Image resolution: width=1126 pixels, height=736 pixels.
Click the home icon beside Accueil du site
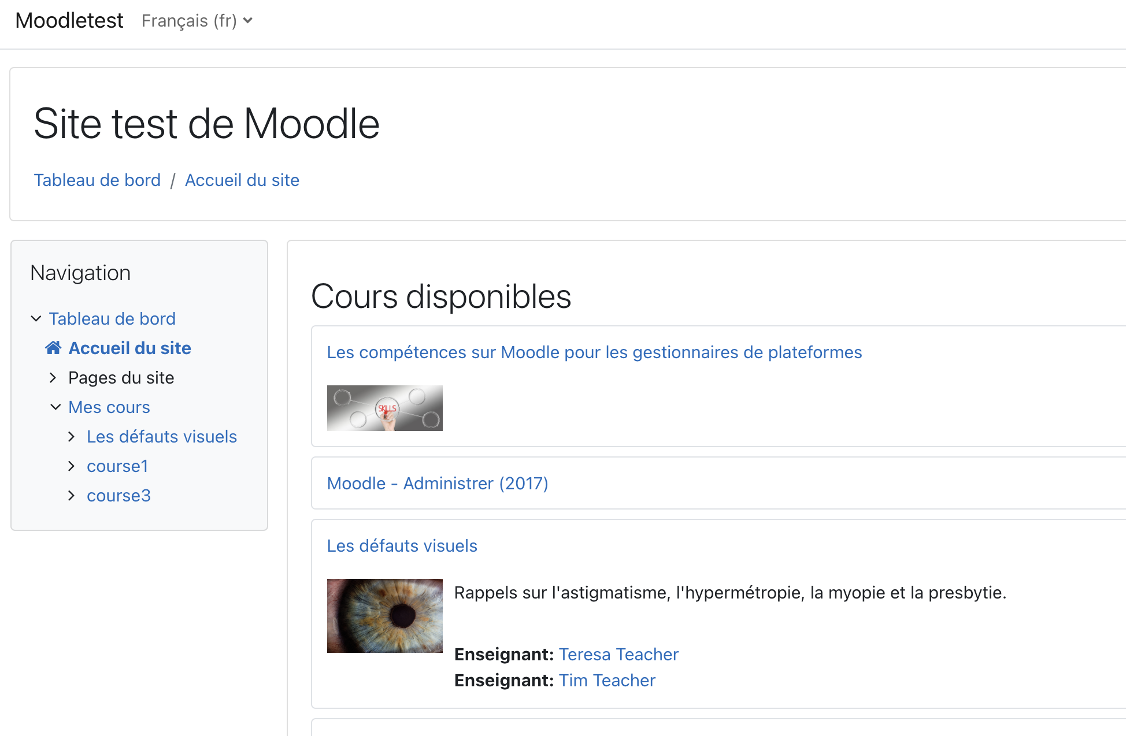click(x=53, y=348)
